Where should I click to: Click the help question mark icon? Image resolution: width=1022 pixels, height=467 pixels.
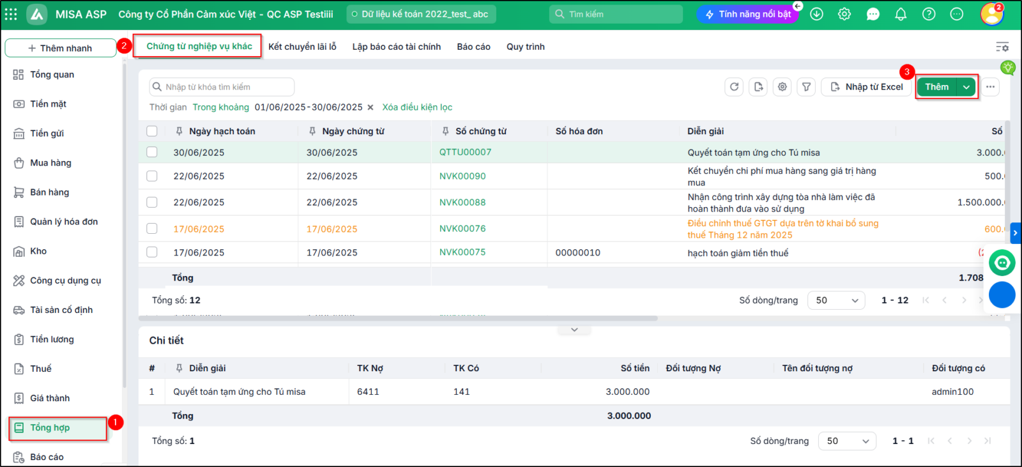point(929,14)
